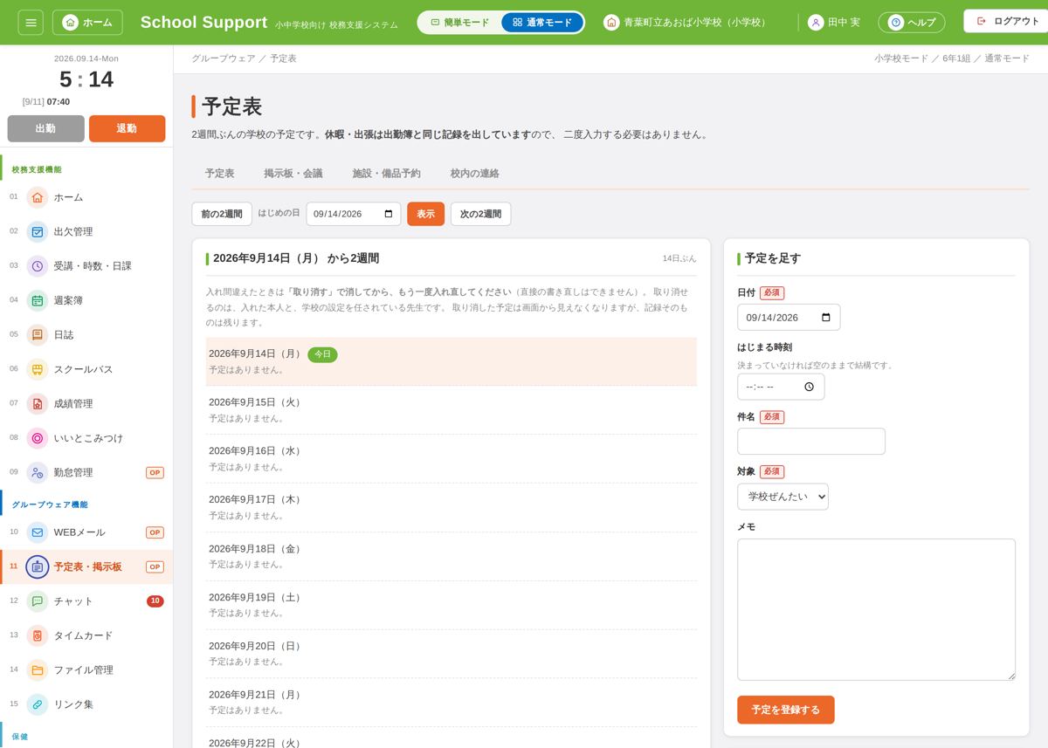The image size is (1048, 748).
Task: Select the 予定表 tab
Action: click(x=220, y=174)
